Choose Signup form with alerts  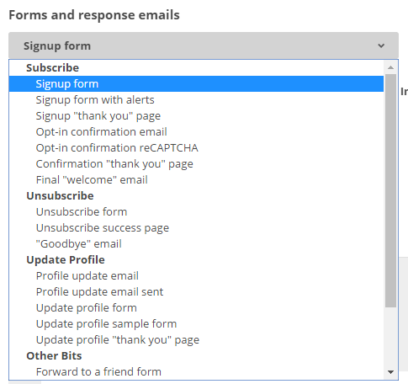pos(196,99)
